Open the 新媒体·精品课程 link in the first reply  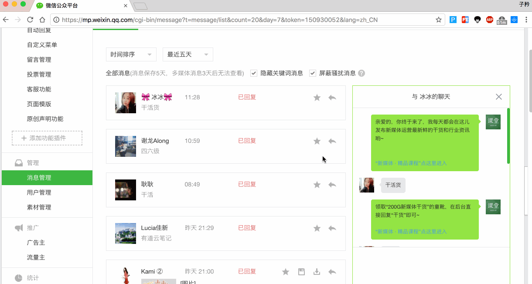click(x=411, y=163)
